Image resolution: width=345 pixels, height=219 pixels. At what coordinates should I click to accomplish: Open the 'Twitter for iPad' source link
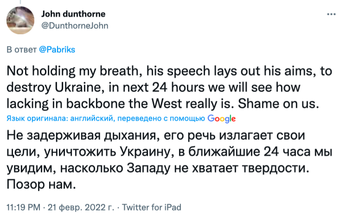click(151, 207)
